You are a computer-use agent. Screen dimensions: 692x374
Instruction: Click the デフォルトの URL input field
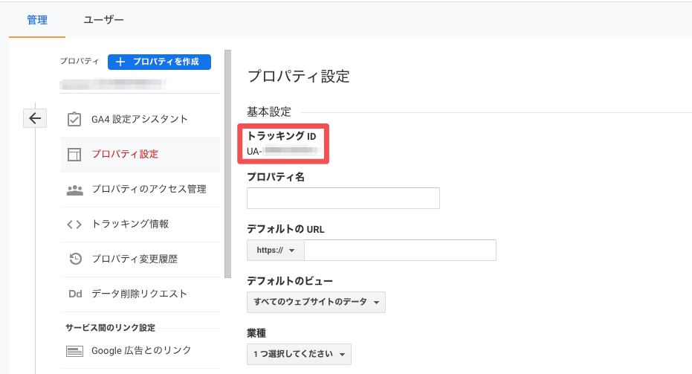[x=400, y=251]
